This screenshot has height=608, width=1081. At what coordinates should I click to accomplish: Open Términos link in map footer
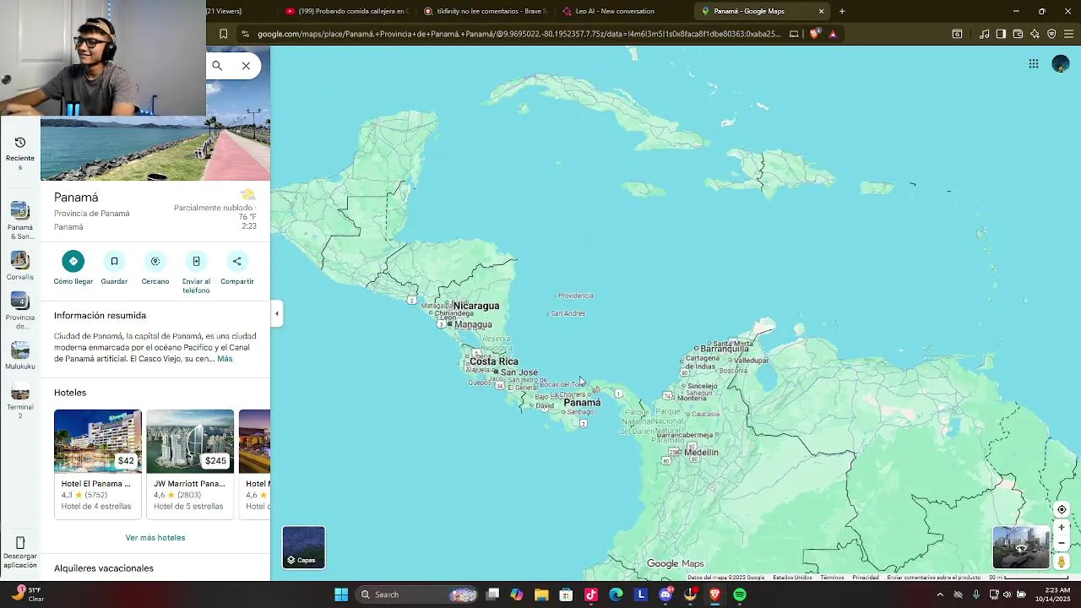pyautogui.click(x=832, y=578)
